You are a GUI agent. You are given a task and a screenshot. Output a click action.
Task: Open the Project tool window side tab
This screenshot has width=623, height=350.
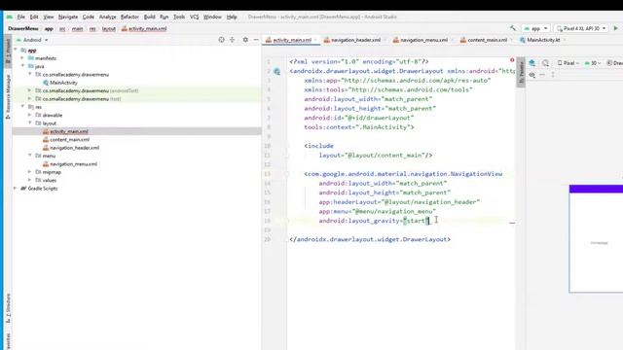click(8, 51)
